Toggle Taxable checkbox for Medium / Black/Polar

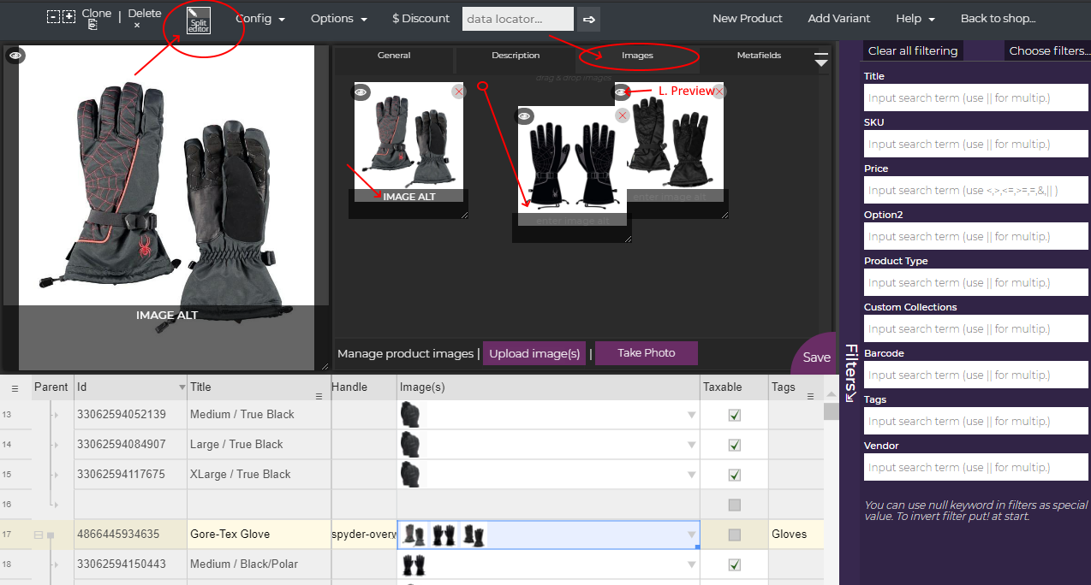tap(734, 564)
